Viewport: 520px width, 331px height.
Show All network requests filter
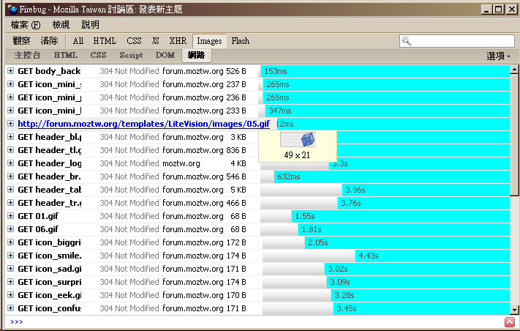click(78, 41)
